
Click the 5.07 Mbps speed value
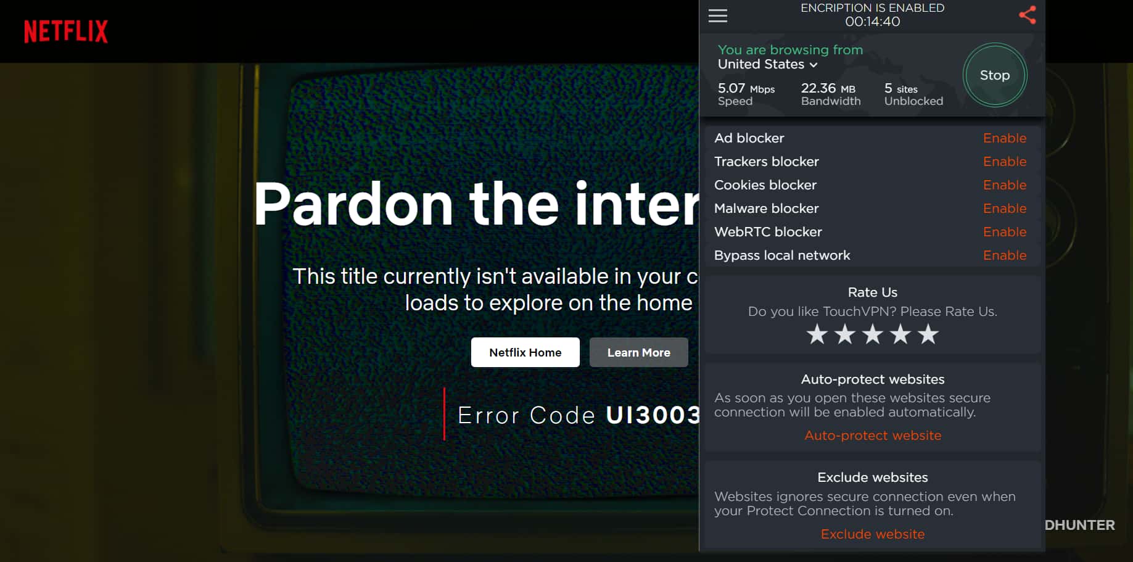pyautogui.click(x=746, y=88)
